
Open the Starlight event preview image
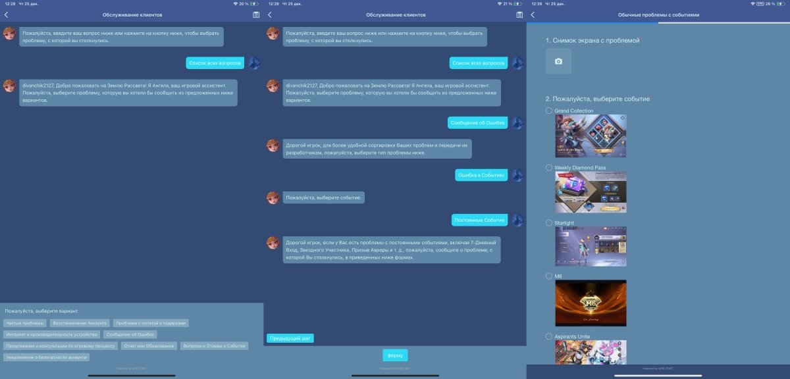click(x=591, y=247)
